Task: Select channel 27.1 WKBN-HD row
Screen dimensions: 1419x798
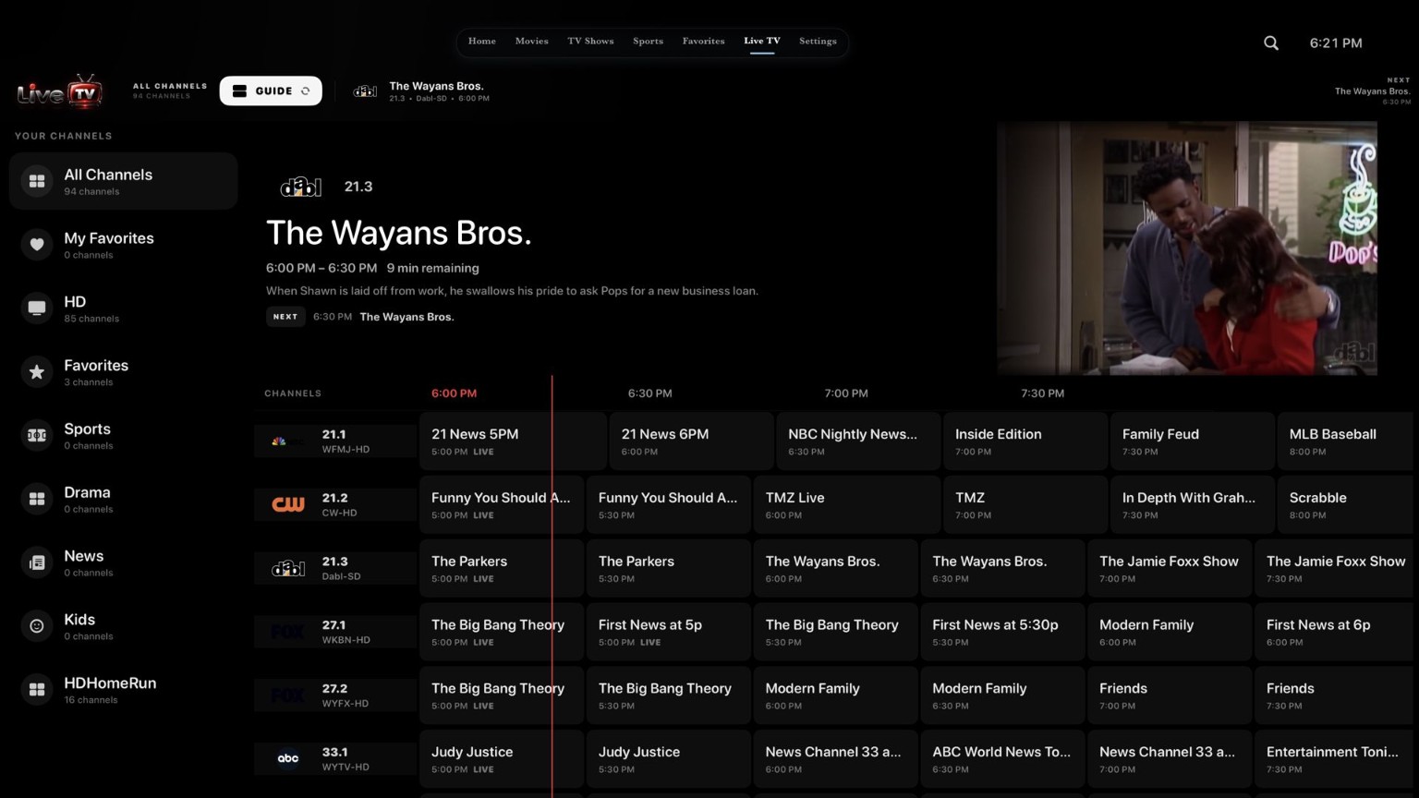Action: (x=334, y=632)
